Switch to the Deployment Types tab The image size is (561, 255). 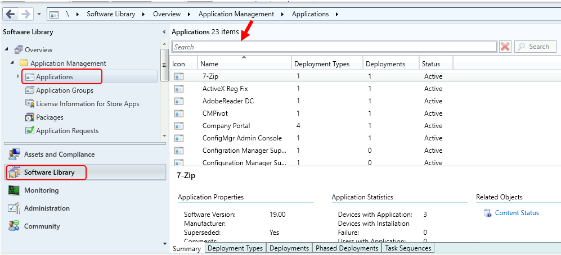tap(235, 248)
